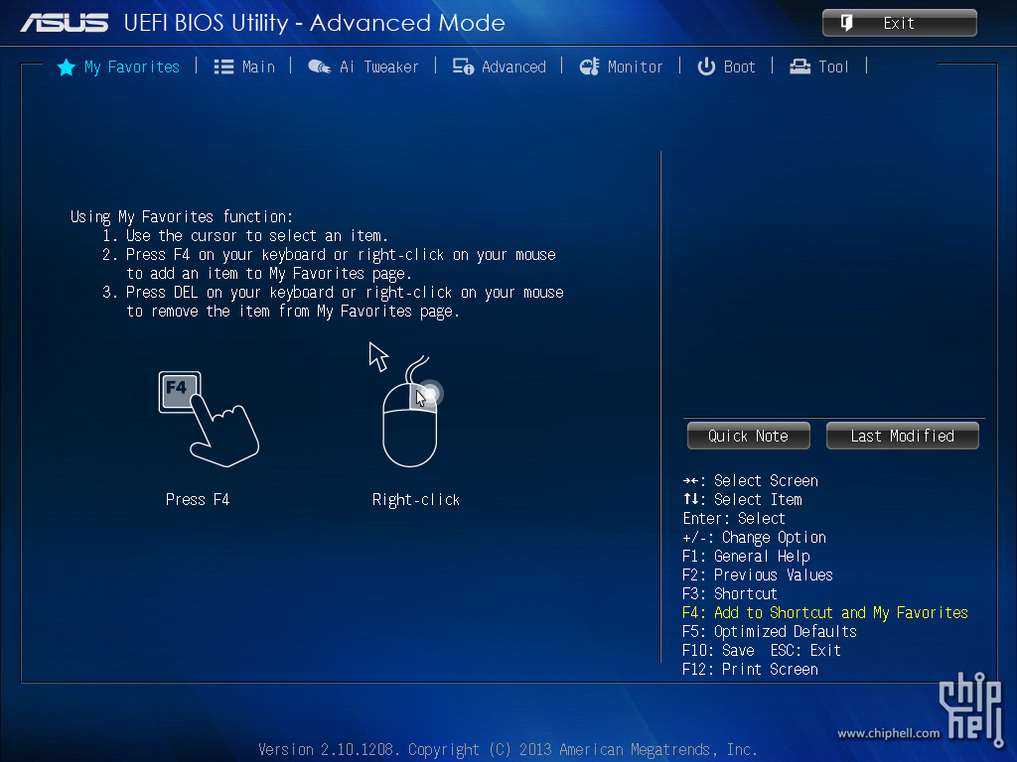The image size is (1017, 762).
Task: Click the 'Right-click' caption
Action: [x=416, y=500]
